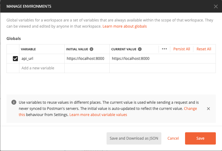Click the empty current value cell in new row
Screen dimensions: 222x151
click(x=163, y=68)
